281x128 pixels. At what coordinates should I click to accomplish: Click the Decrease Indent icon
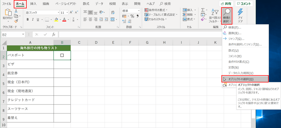coord(101,19)
